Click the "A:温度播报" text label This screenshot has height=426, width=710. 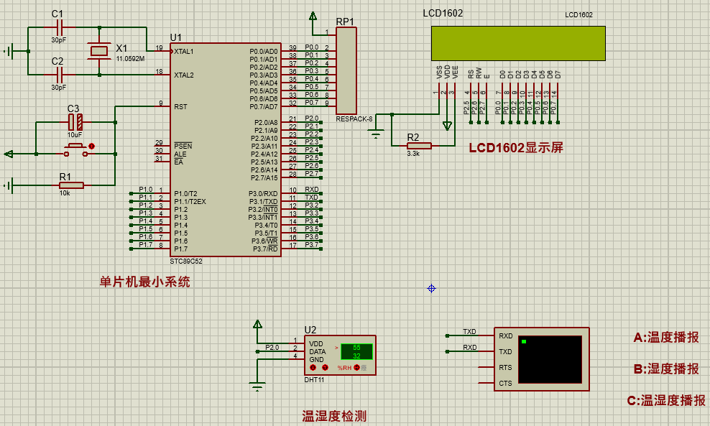[665, 338]
